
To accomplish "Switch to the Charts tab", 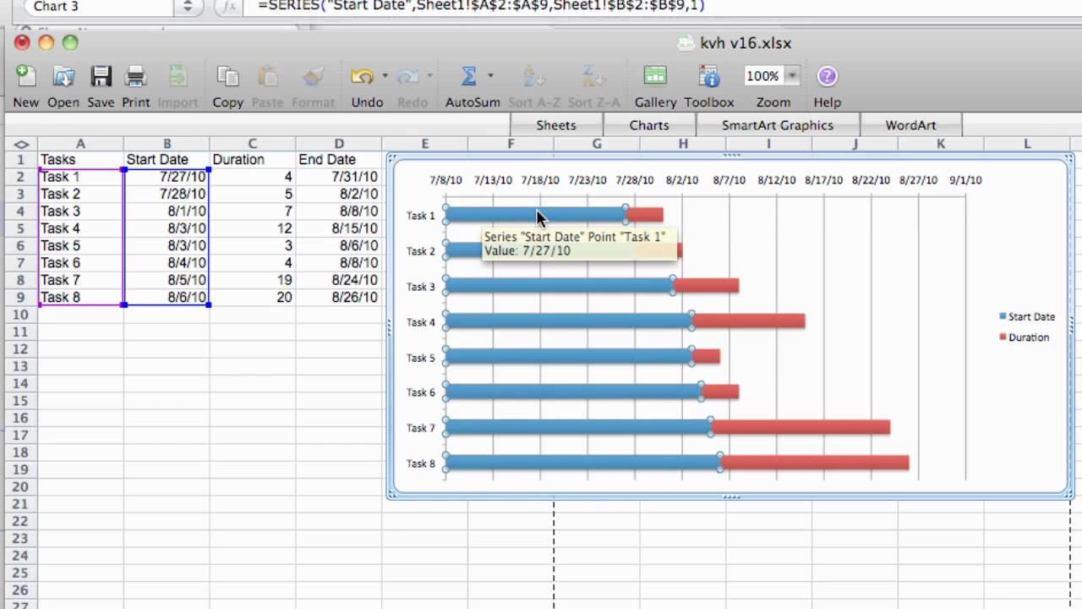I will click(x=648, y=125).
